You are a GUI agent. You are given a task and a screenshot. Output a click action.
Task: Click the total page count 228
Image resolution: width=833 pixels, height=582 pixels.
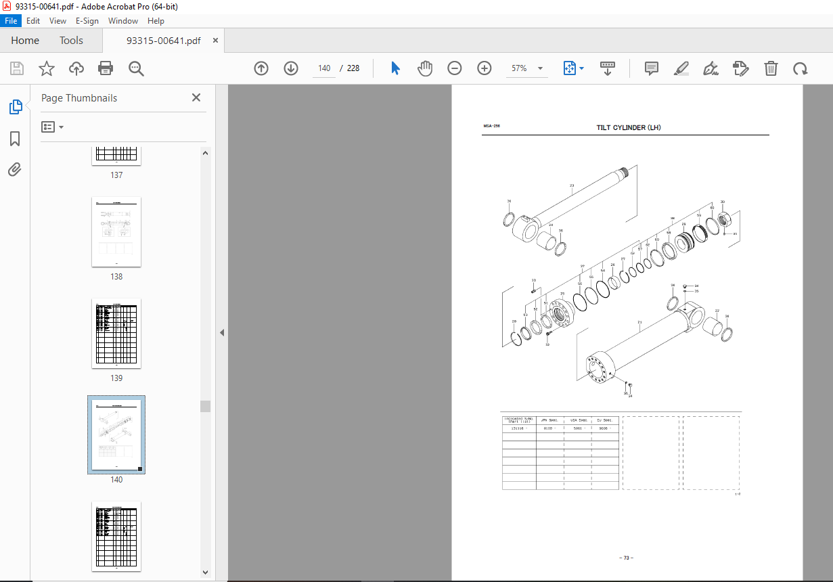353,68
